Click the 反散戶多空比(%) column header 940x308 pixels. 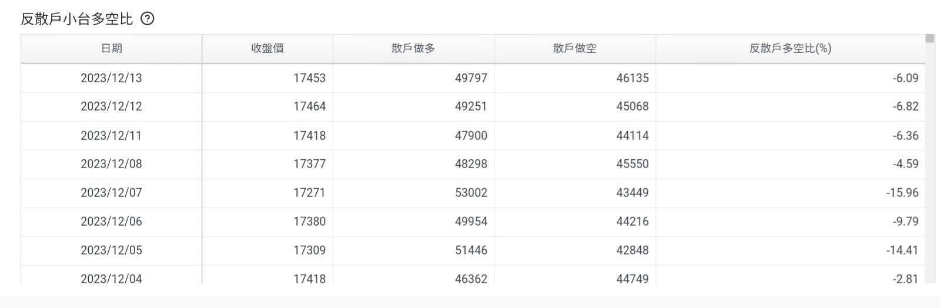click(790, 49)
